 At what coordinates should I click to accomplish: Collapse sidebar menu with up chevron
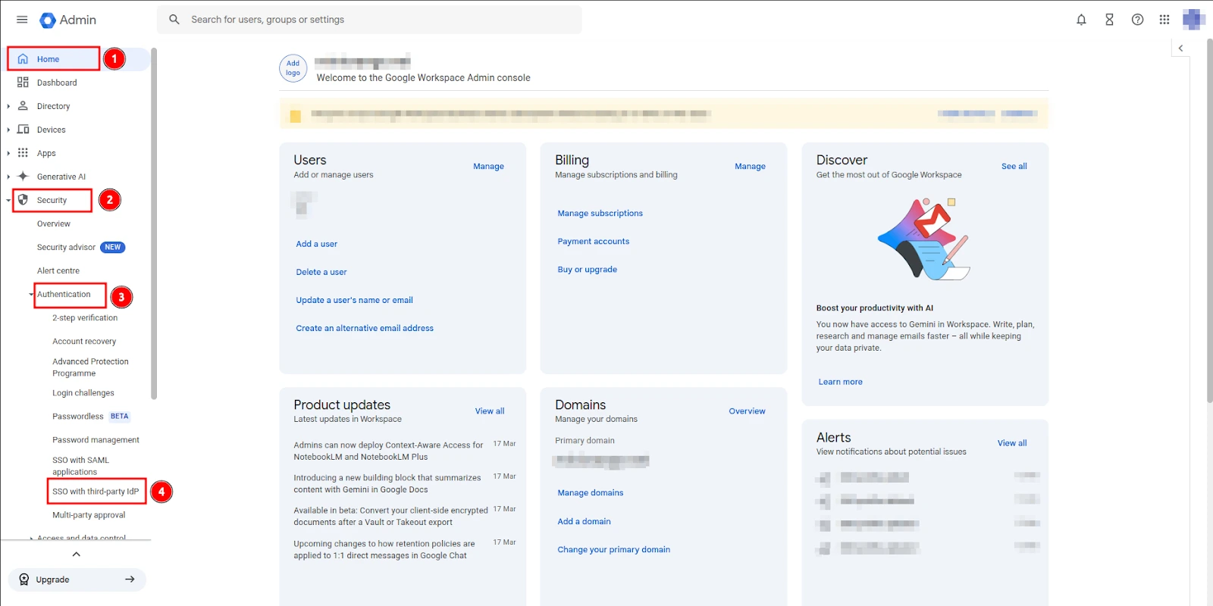pos(76,554)
